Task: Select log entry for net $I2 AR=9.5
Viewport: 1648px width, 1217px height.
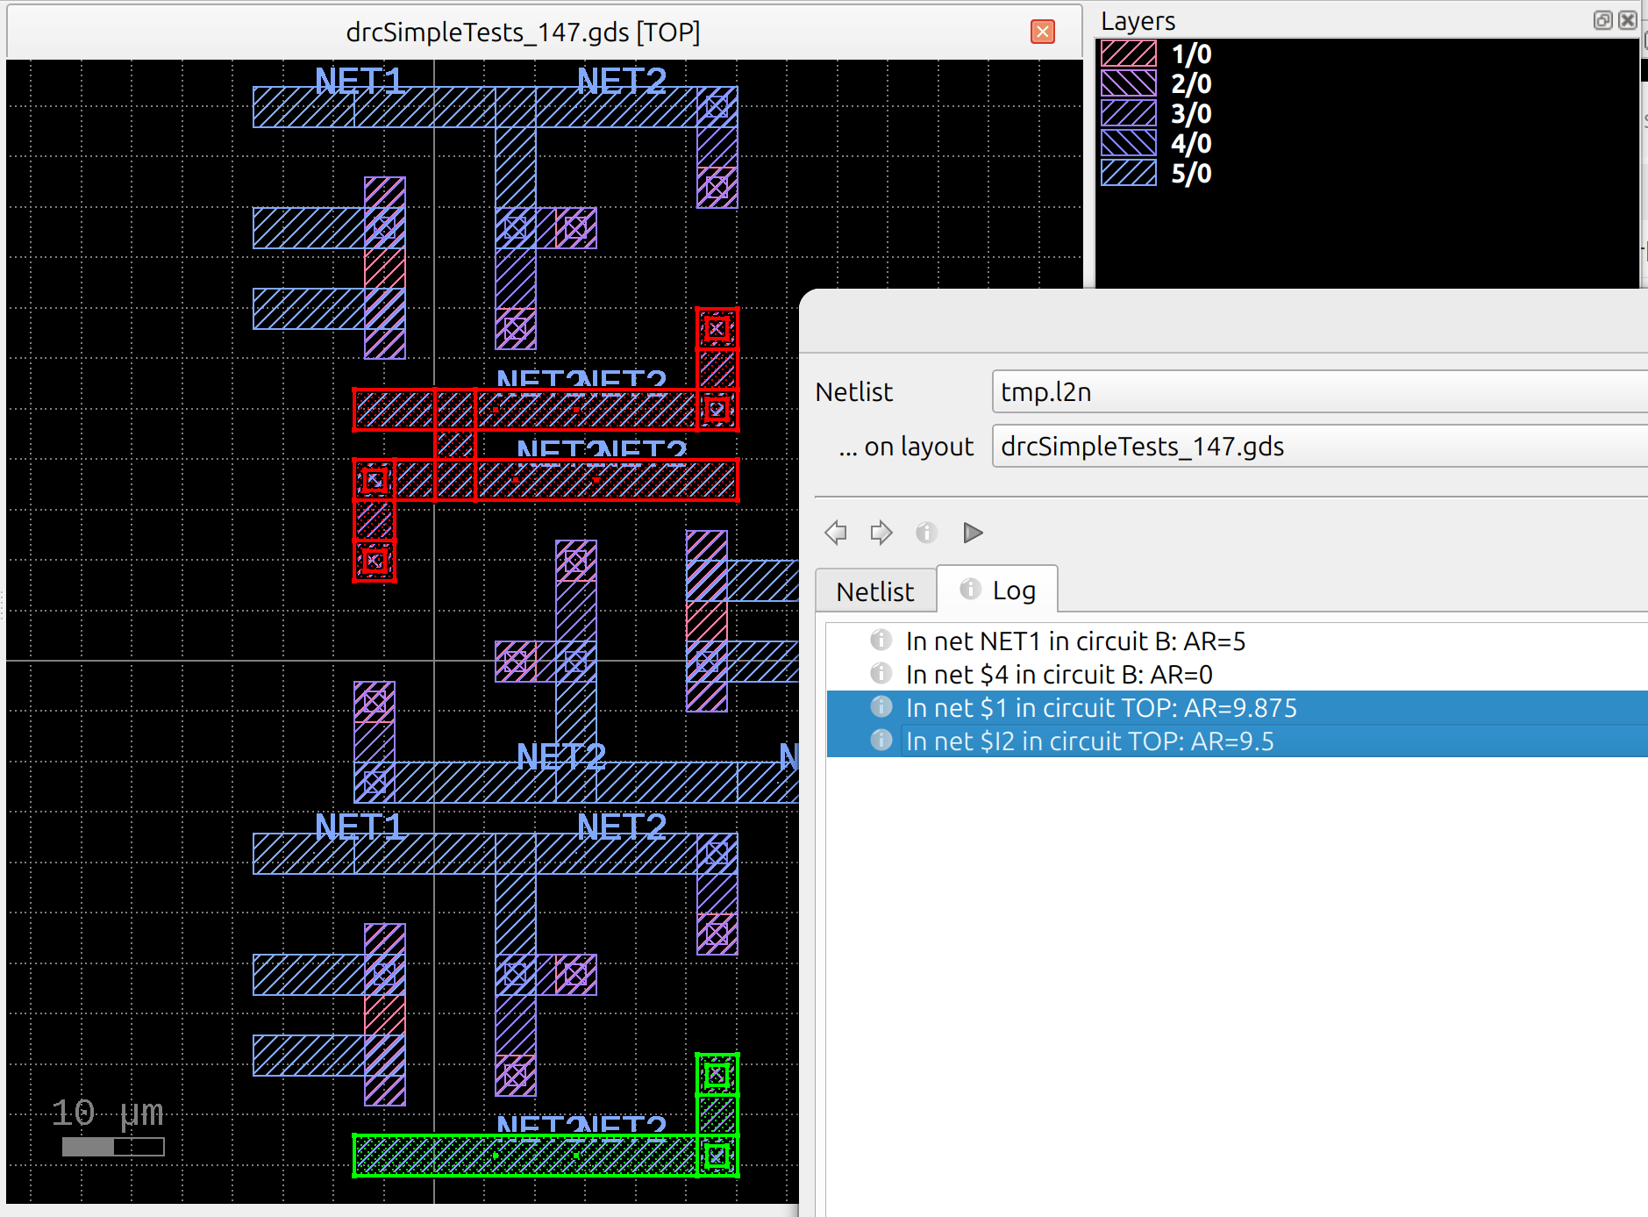Action: 1089,741
